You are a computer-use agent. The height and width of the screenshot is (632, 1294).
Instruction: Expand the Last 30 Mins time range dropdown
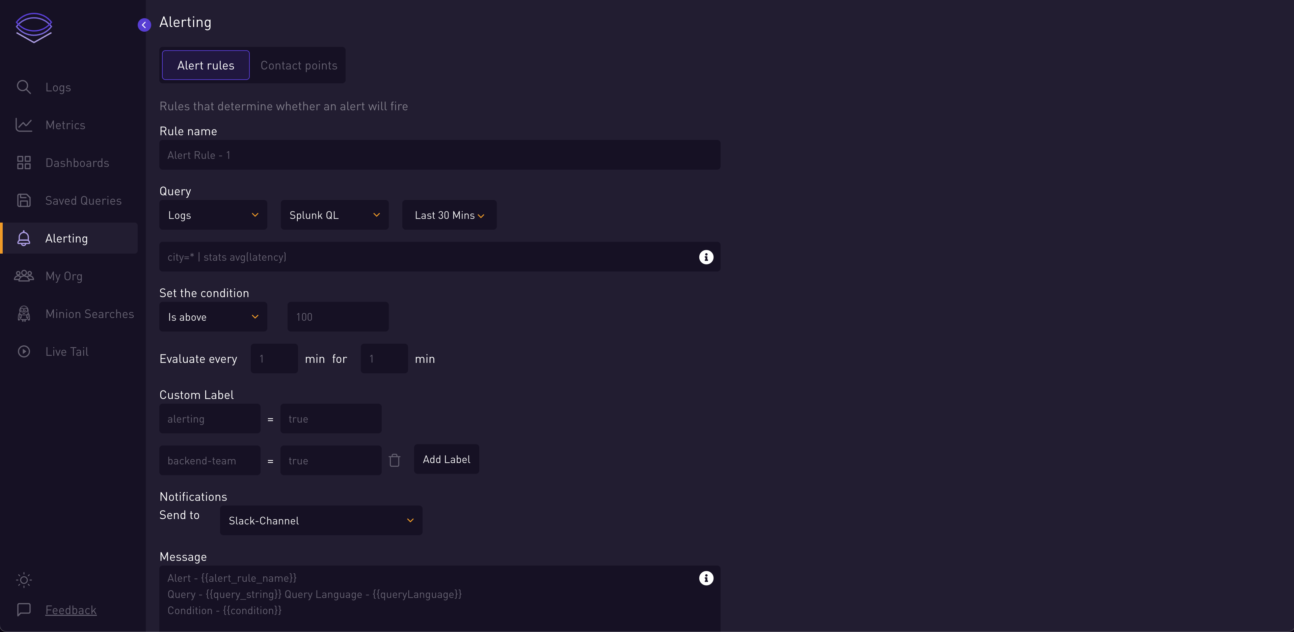[x=449, y=216]
